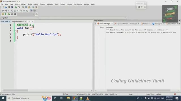Click debugger Step into icon
The height and width of the screenshot is (101, 181).
click(x=12, y=11)
